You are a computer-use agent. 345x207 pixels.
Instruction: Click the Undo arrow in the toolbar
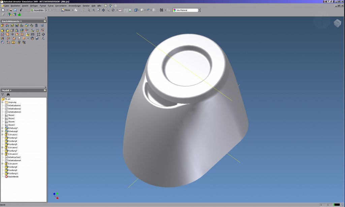pyautogui.click(x=21, y=10)
